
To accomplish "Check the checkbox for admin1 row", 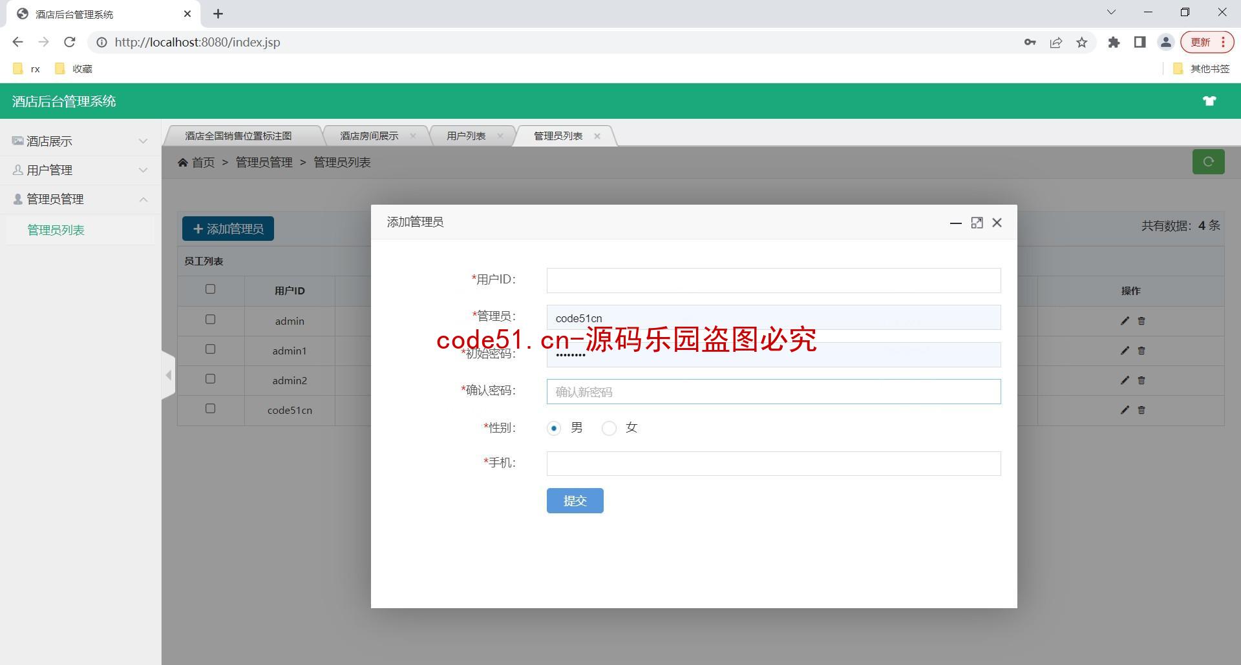I will [x=210, y=349].
